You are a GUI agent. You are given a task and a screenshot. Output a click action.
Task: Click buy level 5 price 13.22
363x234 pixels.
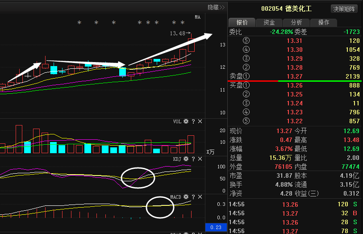point(295,121)
